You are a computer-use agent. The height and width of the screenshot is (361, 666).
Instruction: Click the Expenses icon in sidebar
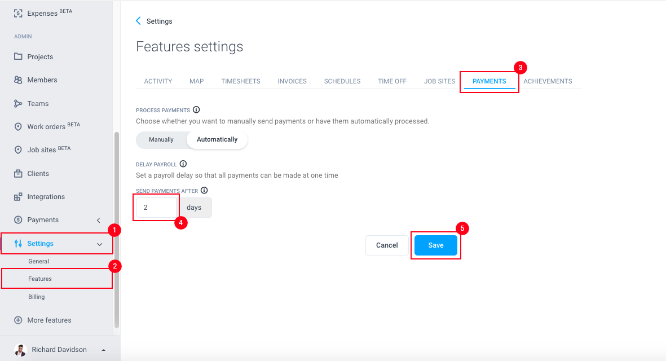tap(18, 13)
